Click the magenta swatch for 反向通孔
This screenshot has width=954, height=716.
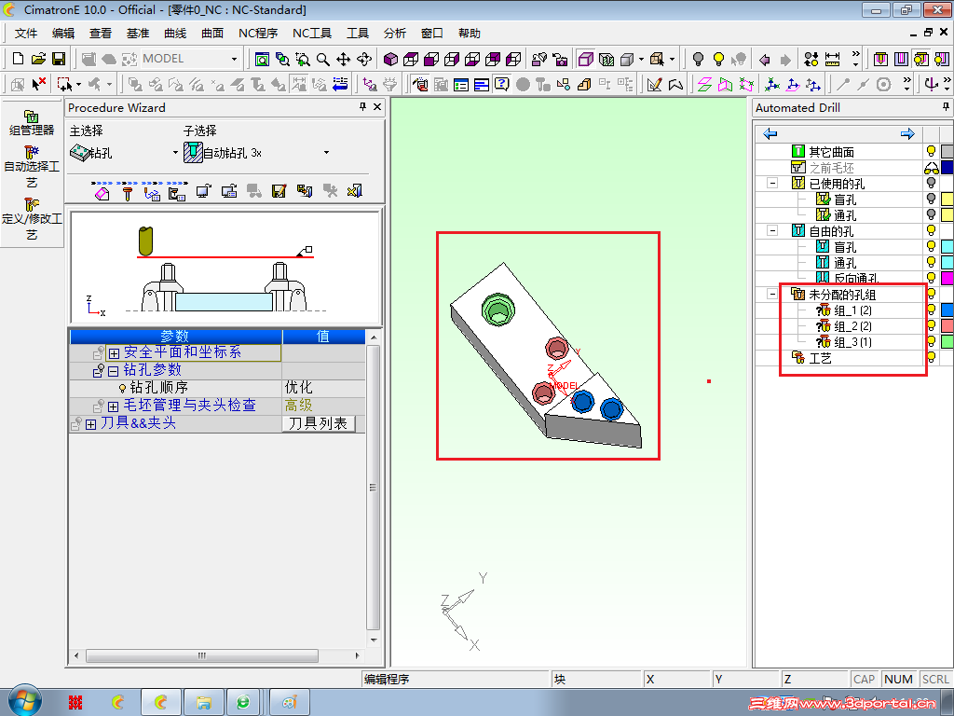point(947,278)
